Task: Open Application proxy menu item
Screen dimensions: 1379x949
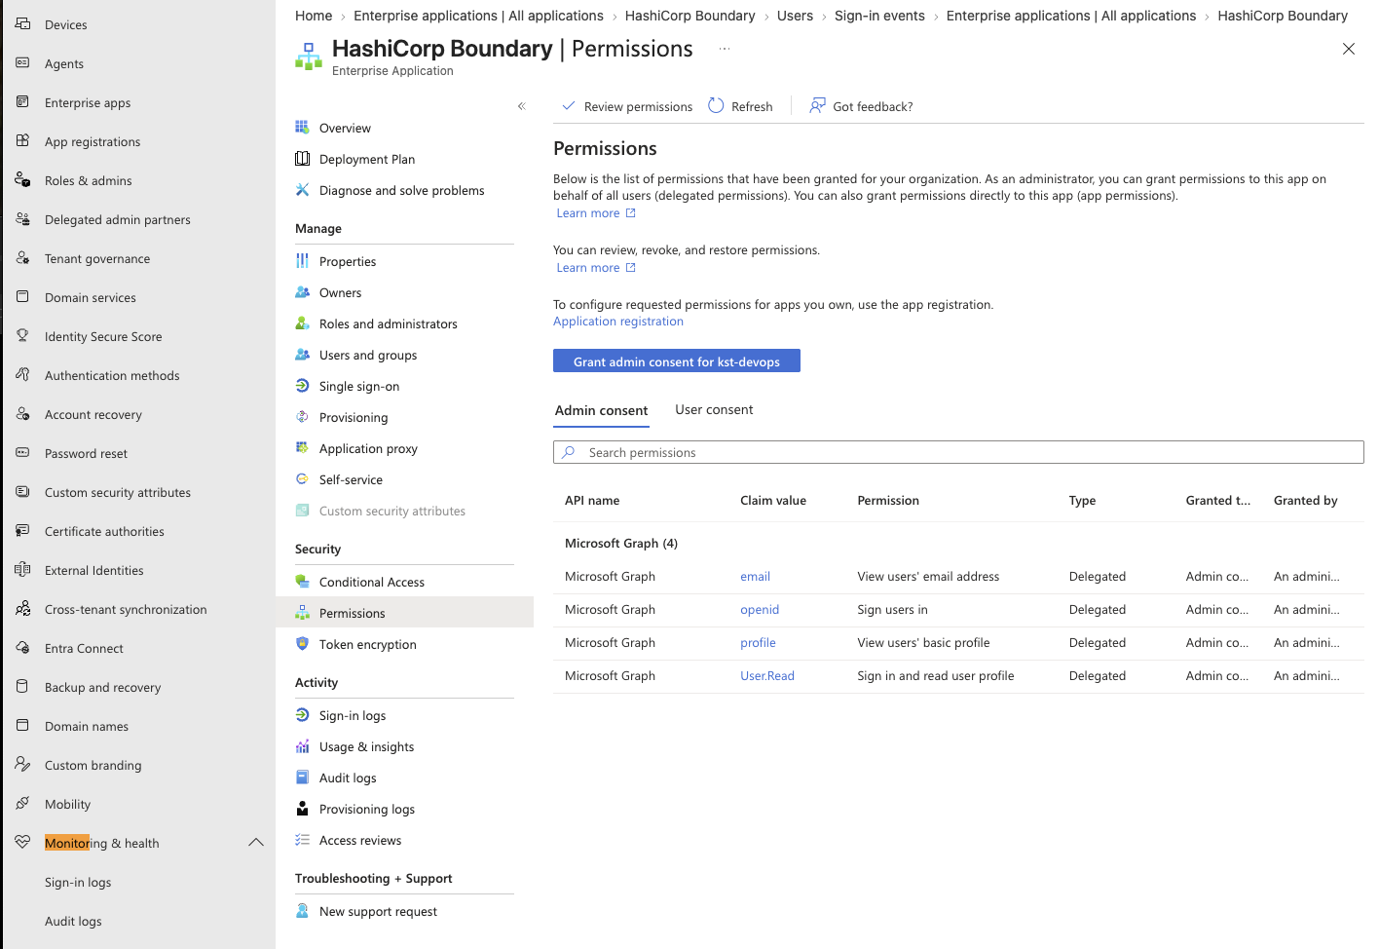Action: pos(368,448)
